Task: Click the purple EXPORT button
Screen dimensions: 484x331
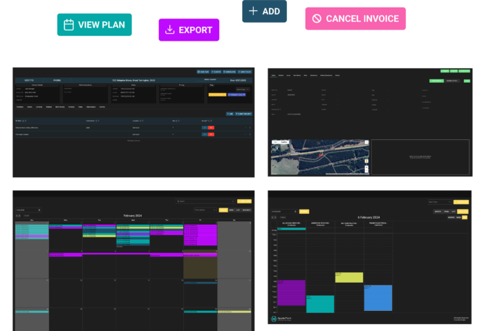Action: point(189,30)
